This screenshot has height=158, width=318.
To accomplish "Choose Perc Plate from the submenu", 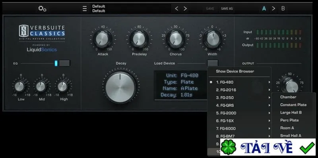I will pyautogui.click(x=289, y=120).
